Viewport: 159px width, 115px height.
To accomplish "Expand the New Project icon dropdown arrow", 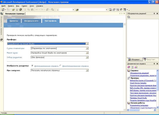I will point(5,10).
